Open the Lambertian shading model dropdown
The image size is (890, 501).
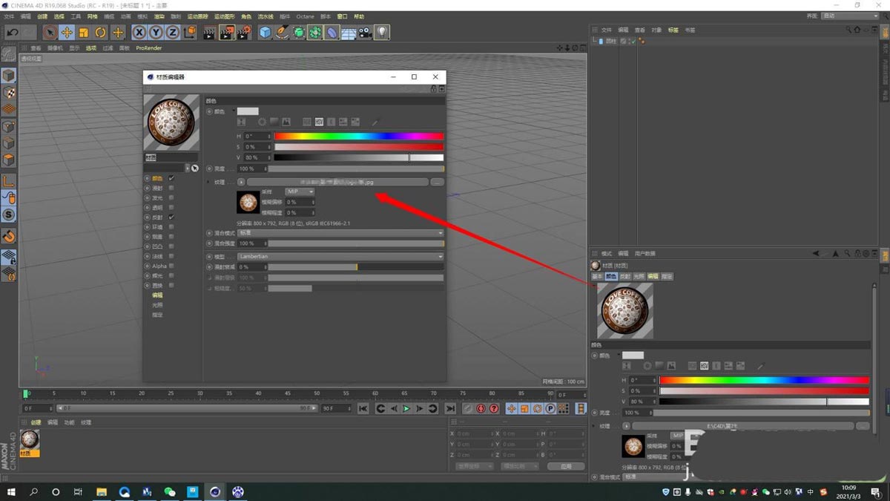(341, 256)
